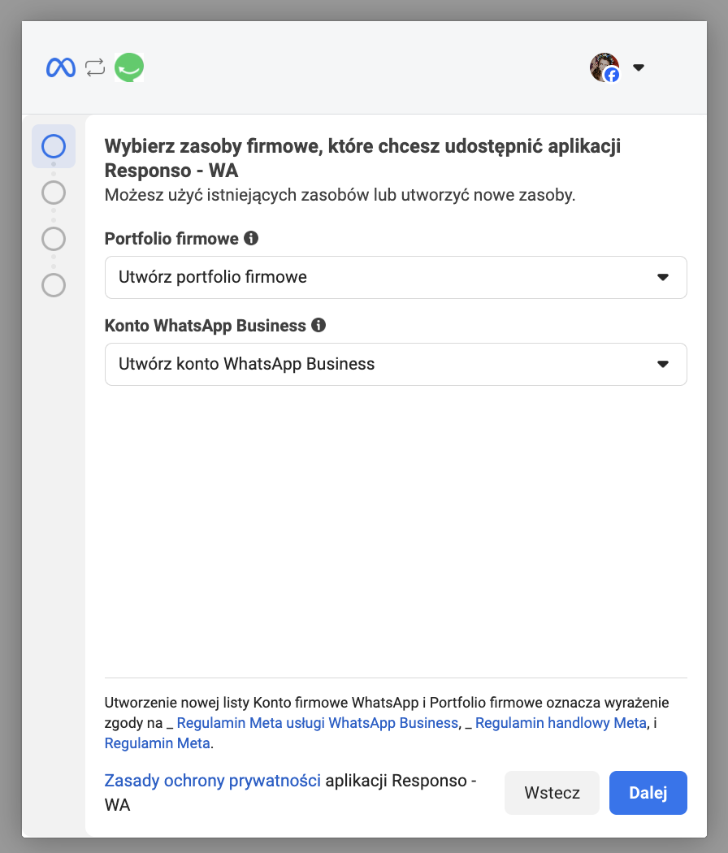Viewport: 728px width, 853px height.
Task: Click the Meta logo icon
Action: (x=61, y=67)
